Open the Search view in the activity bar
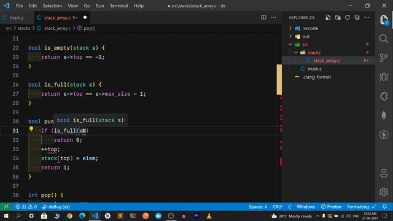393x221 pixels. pyautogui.click(x=384, y=39)
